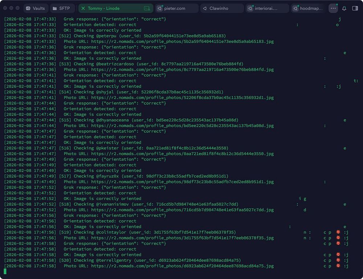
Task: Click the '[517] Checking @fayruz0x' log line
Action: [x=116, y=176]
